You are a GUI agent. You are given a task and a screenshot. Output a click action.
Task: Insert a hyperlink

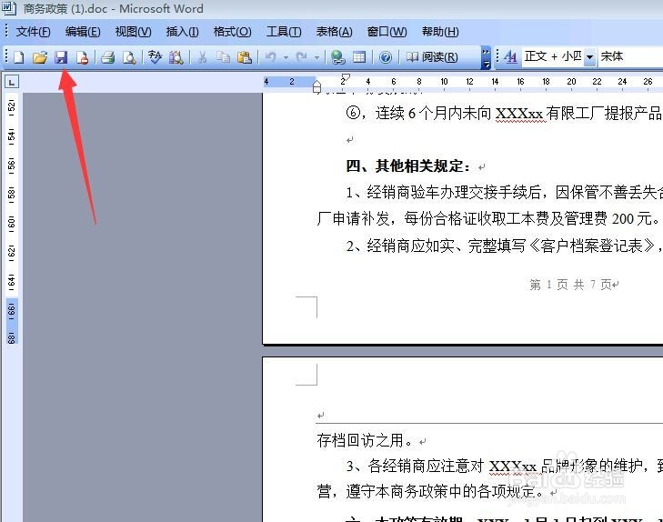(x=337, y=57)
